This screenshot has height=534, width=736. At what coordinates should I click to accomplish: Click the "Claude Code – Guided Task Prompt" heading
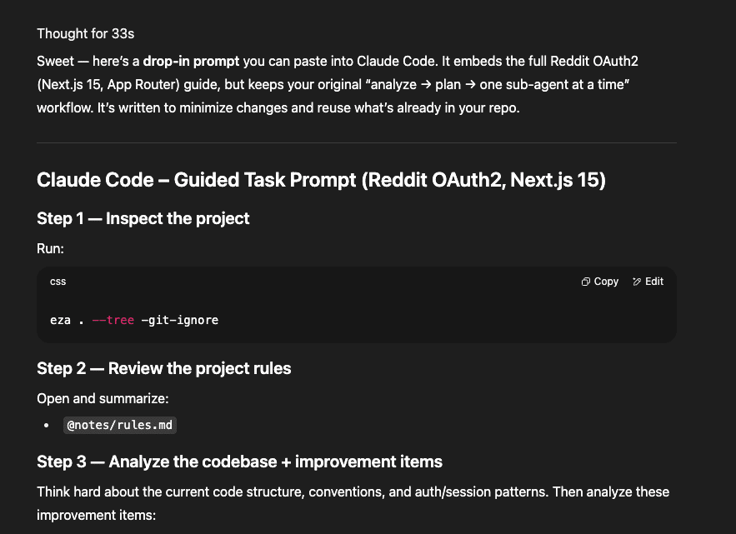(x=321, y=180)
